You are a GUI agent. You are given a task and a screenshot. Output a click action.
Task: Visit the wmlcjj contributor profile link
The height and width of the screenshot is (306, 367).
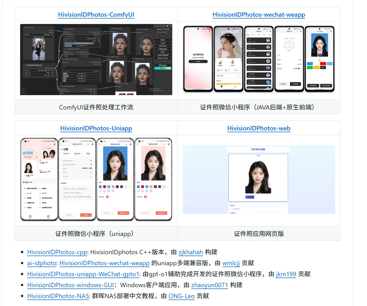pos(231,263)
